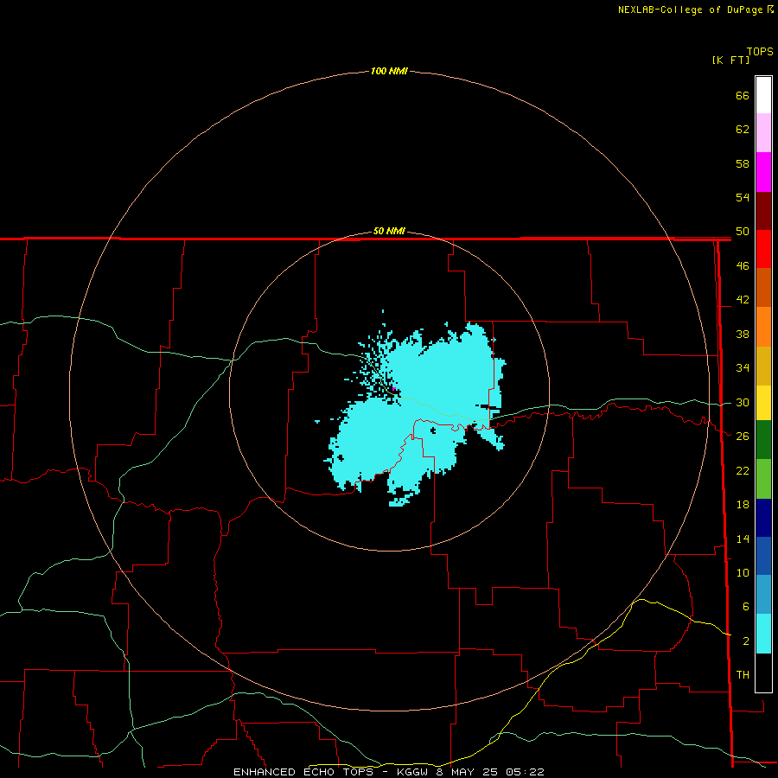The width and height of the screenshot is (778, 778).
Task: Click the legend value 14
Action: 743,539
